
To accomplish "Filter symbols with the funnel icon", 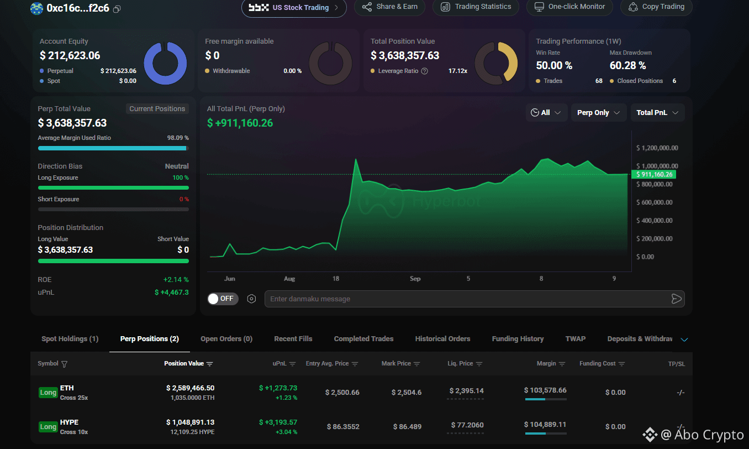I will point(65,364).
